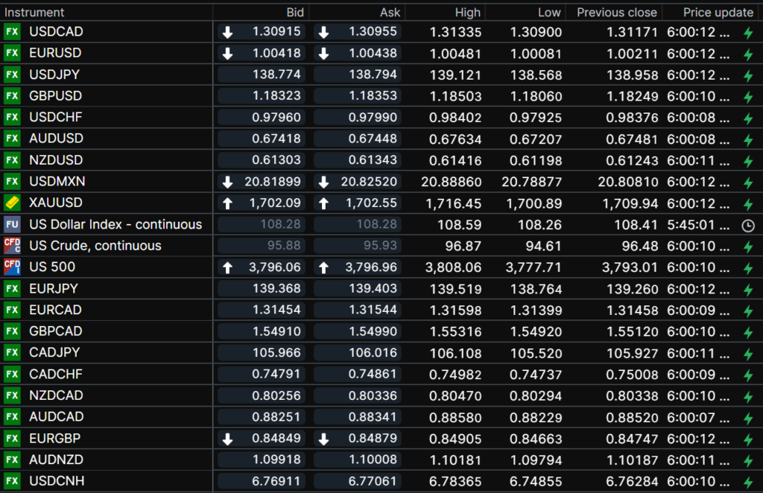Click the Price update column header
763x493 pixels.
pyautogui.click(x=708, y=12)
